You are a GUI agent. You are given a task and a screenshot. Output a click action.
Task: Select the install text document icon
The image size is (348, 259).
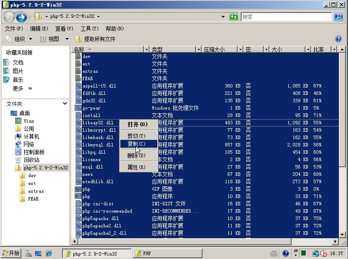(x=78, y=115)
